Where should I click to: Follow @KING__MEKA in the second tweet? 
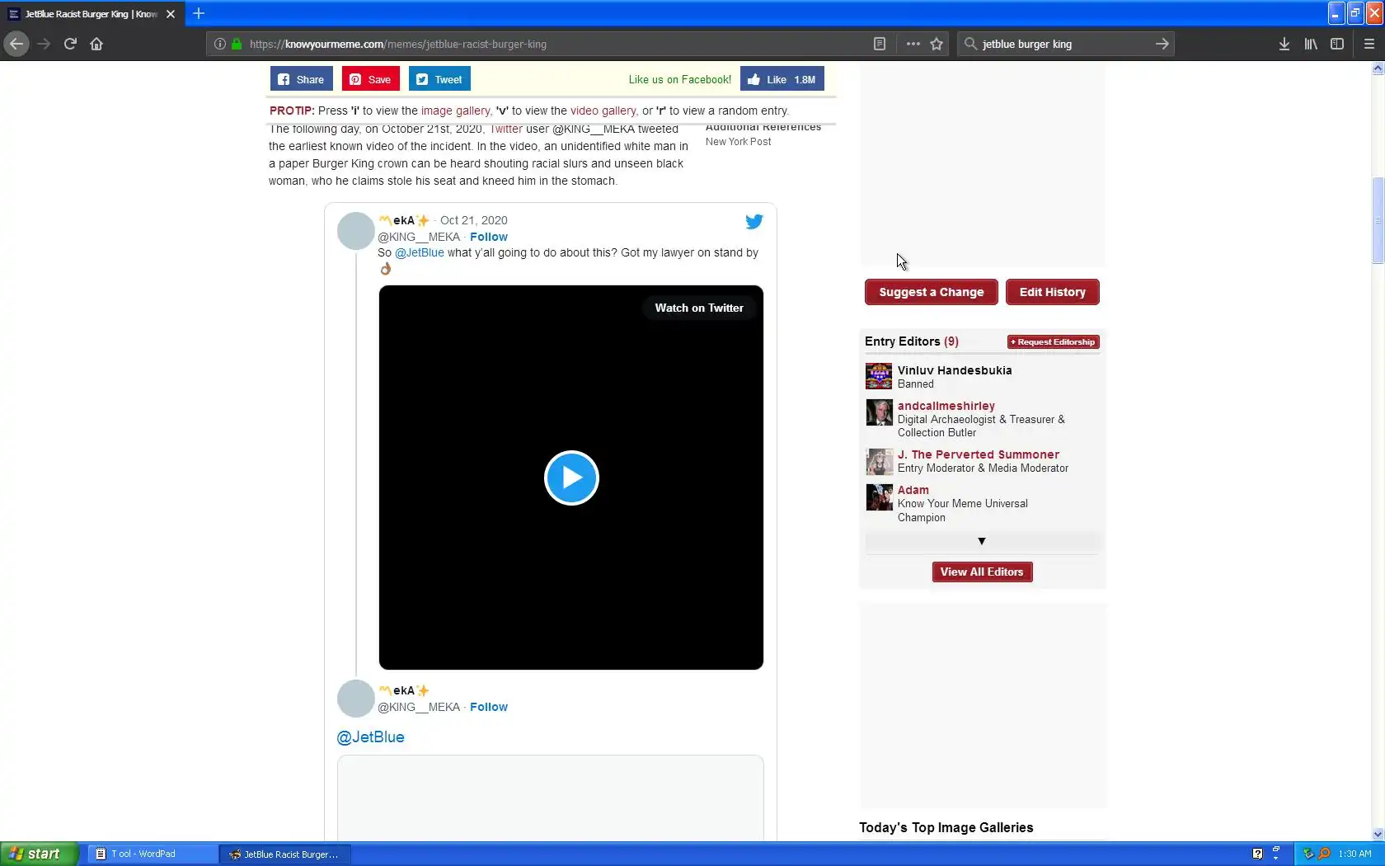pos(488,707)
